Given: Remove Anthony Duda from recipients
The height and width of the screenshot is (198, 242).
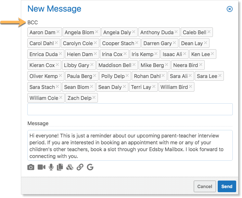Looking at the screenshot, I should coord(176,32).
